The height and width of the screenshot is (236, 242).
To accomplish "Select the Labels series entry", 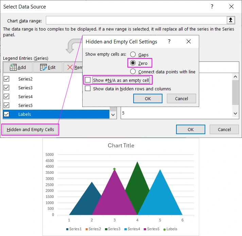I will (24, 114).
